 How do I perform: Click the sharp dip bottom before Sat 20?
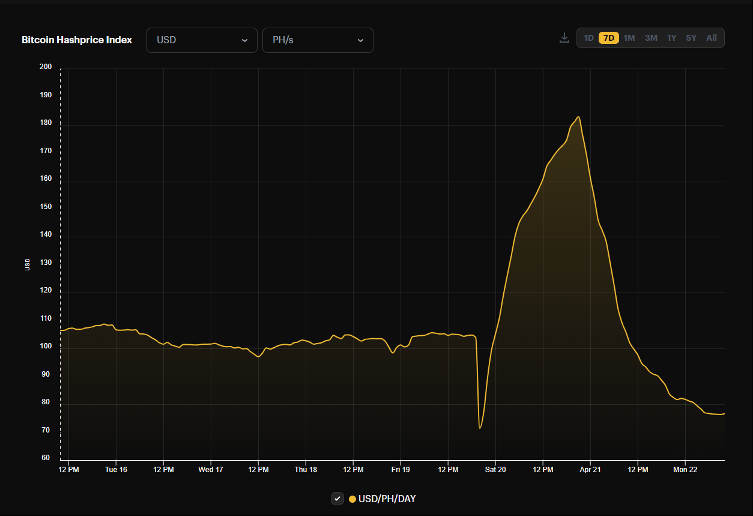pos(480,428)
